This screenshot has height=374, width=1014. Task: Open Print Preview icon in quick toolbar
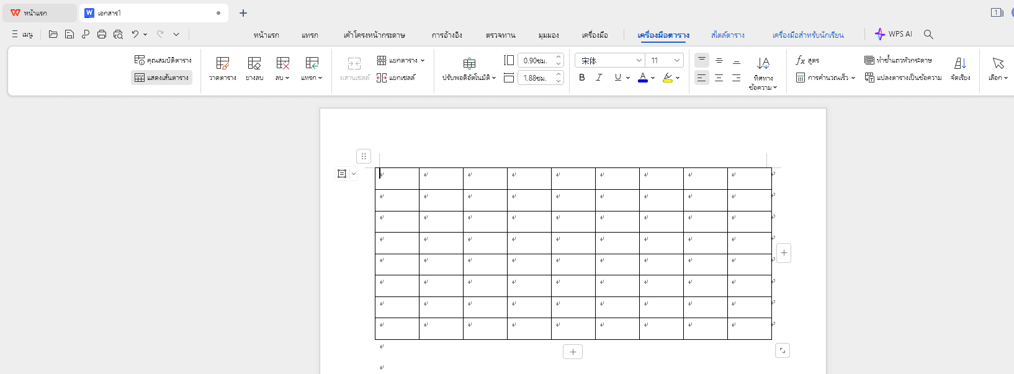(118, 34)
